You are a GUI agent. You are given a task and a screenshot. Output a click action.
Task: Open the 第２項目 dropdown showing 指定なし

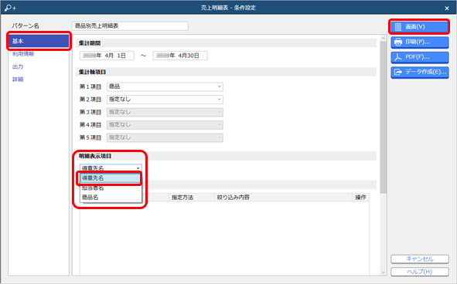coord(165,100)
